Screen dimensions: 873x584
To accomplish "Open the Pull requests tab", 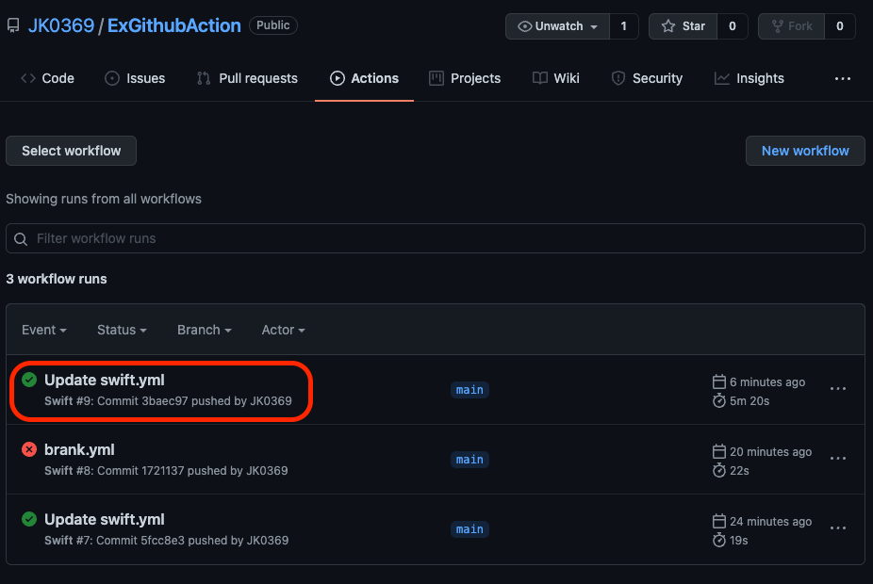I will click(247, 78).
